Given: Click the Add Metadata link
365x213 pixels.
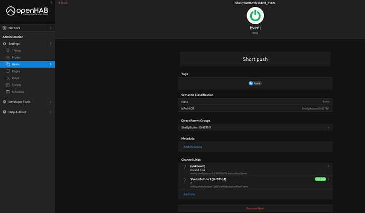Looking at the screenshot, I should point(193,147).
